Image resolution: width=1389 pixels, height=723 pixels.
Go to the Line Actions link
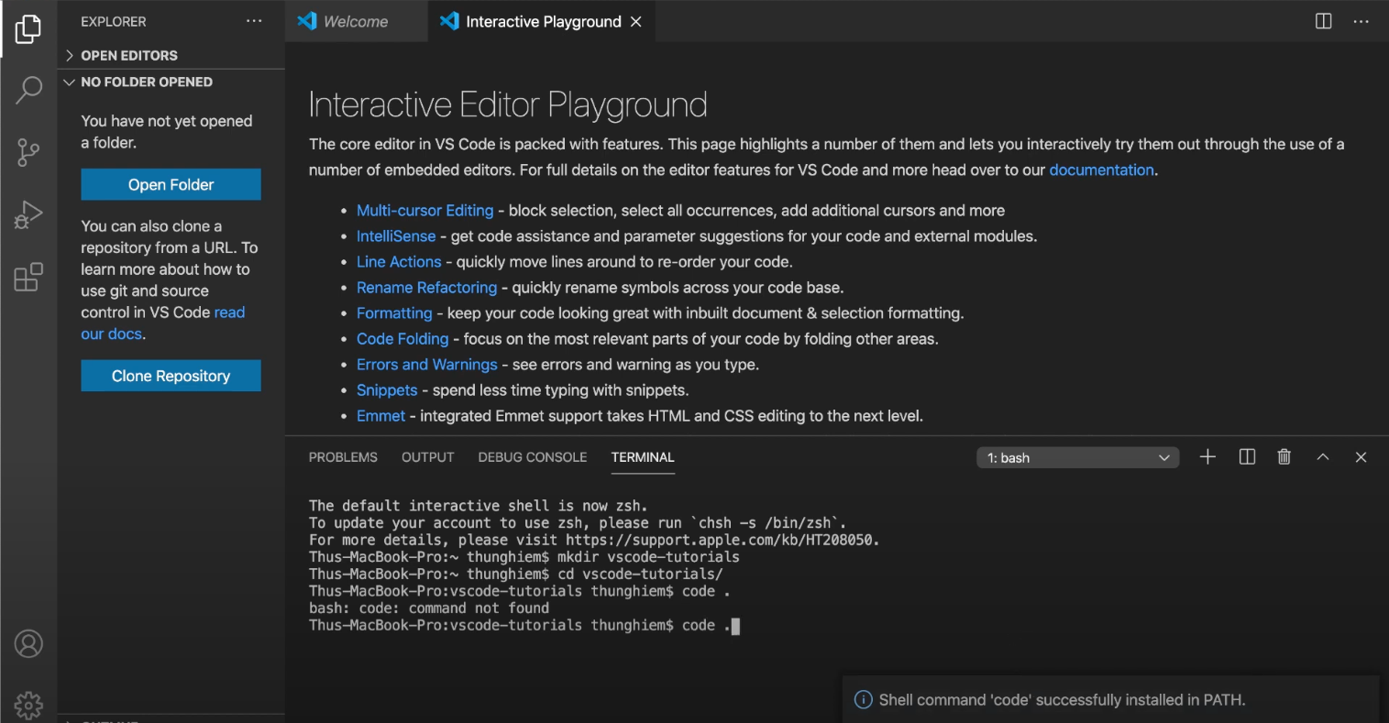tap(399, 261)
